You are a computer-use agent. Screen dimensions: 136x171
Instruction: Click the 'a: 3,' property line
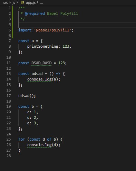[x=32, y=123]
